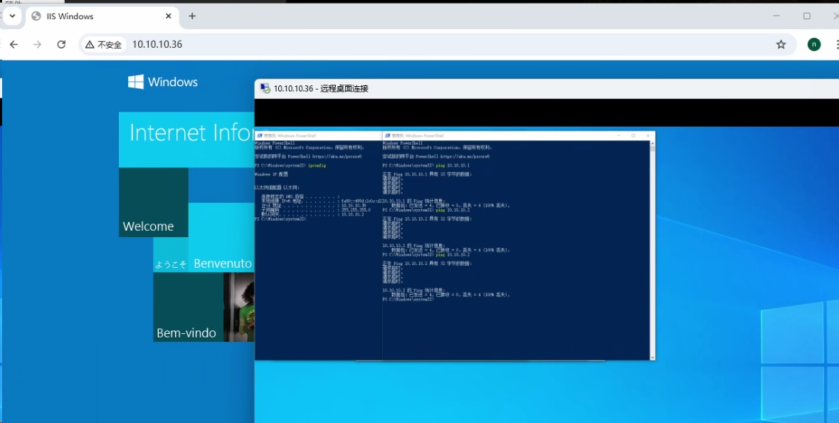Click the right PowerShell window's title icon
Viewport: 839px width, 423px height.
coord(386,135)
